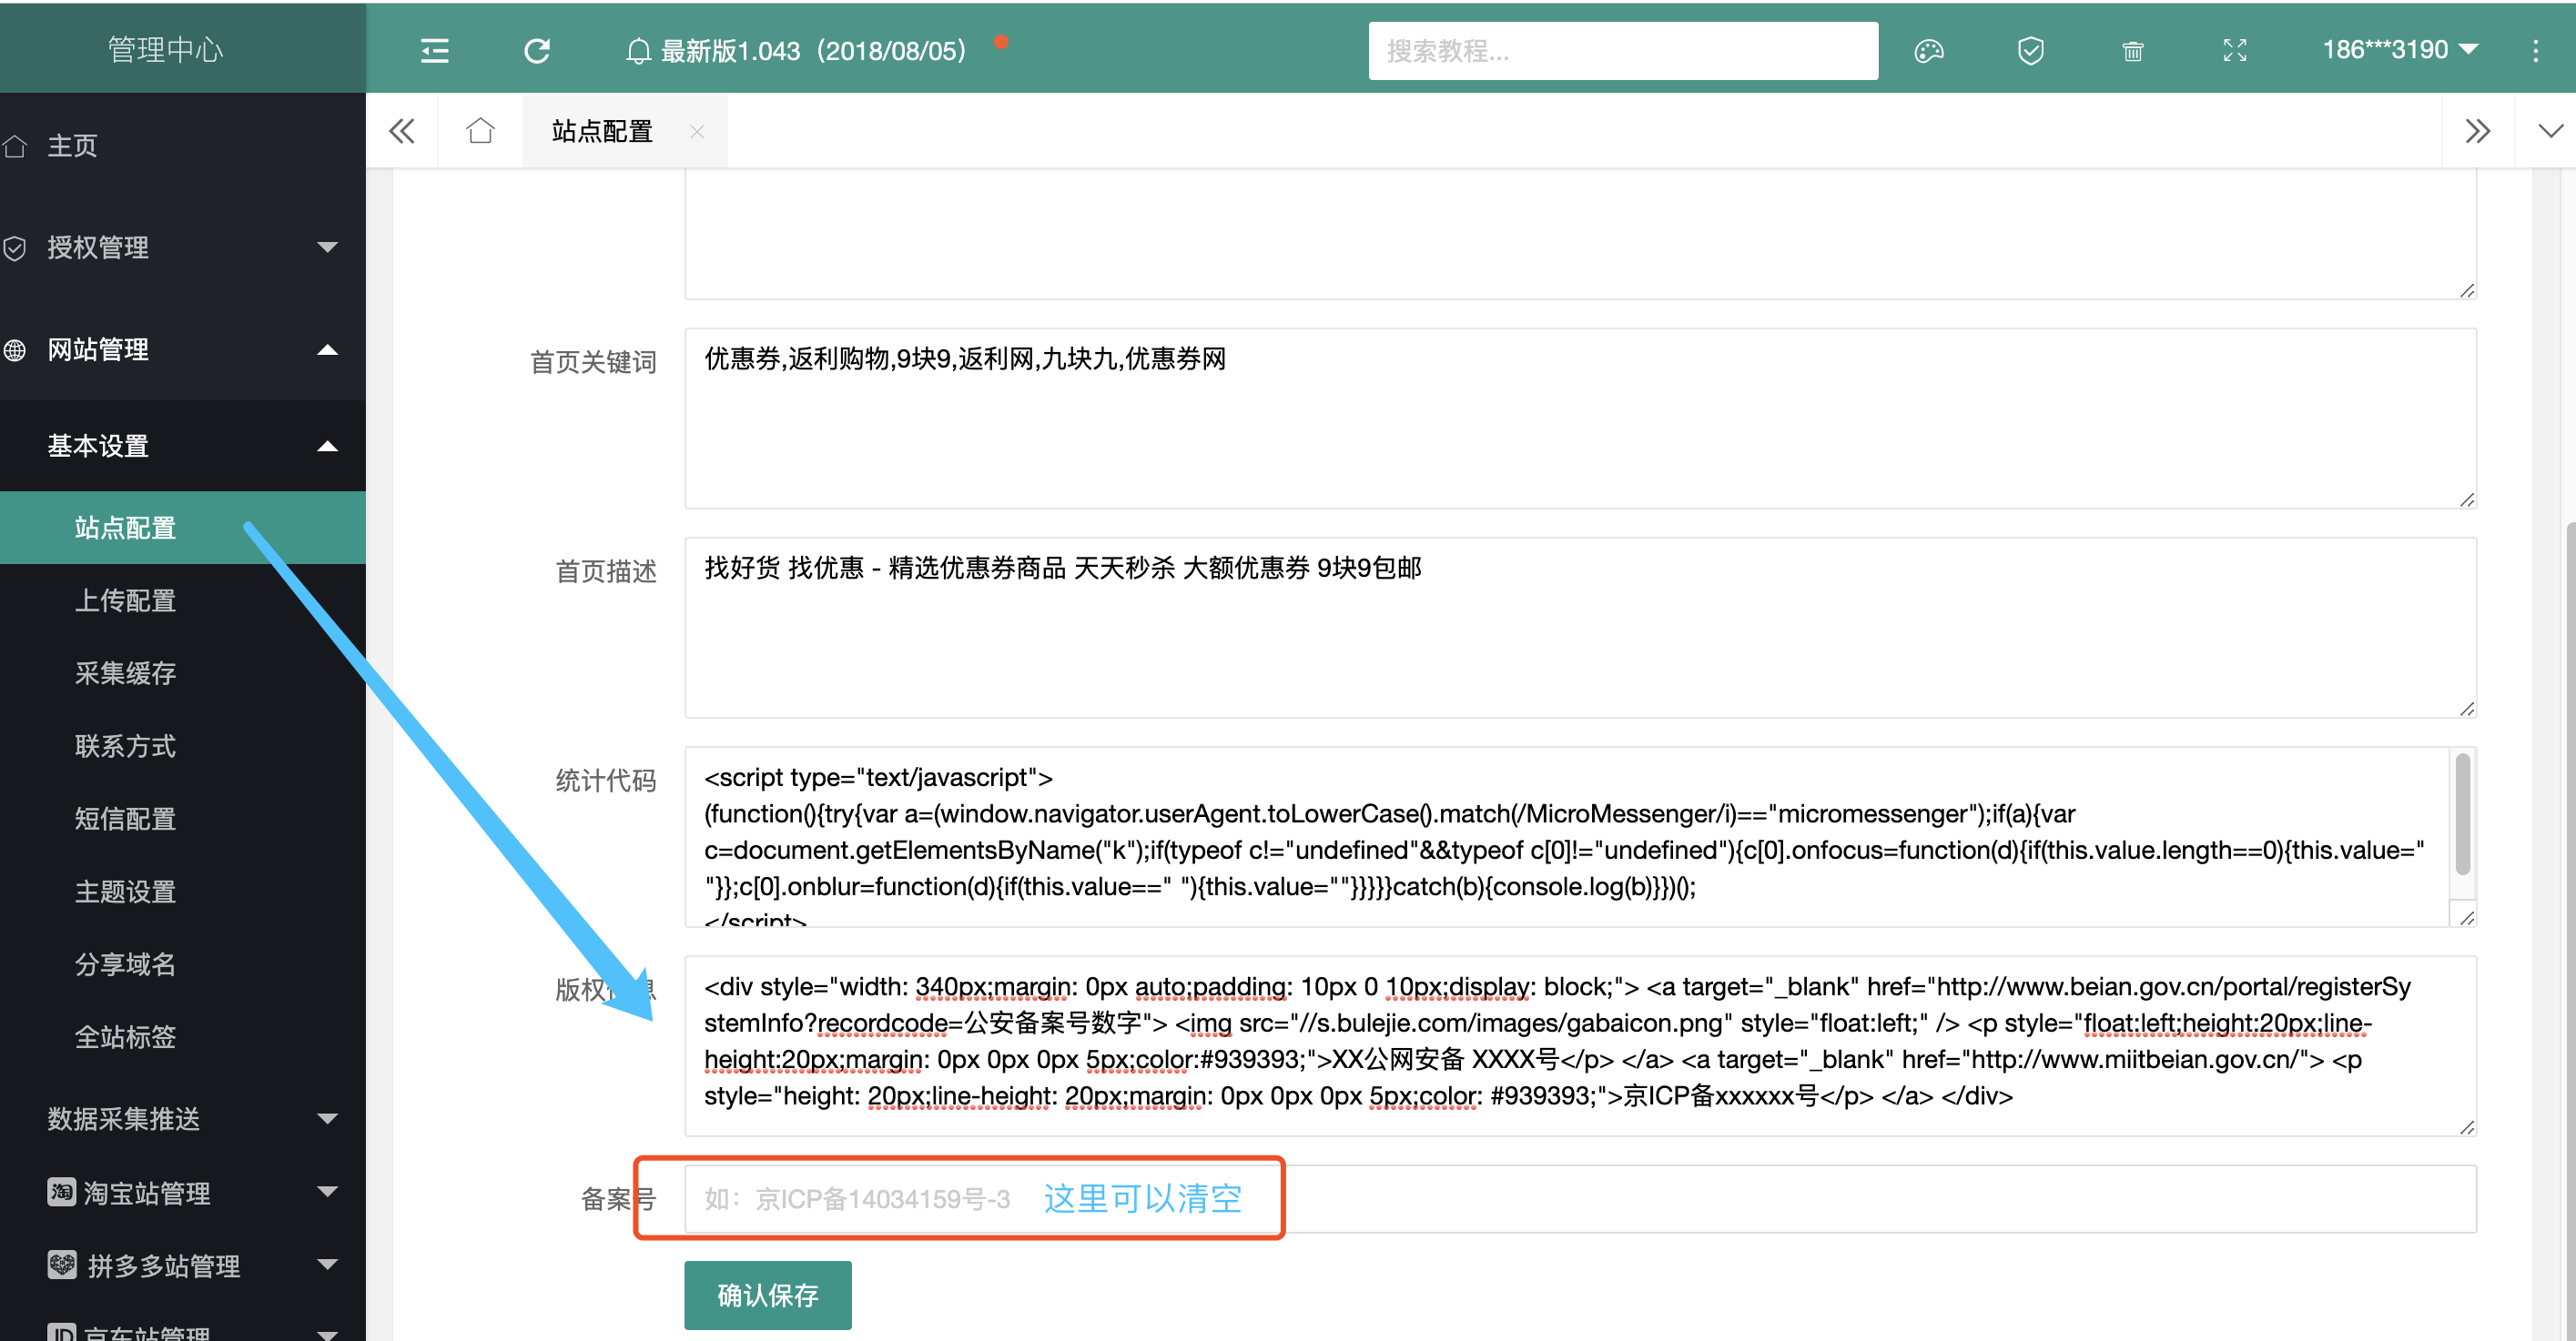The image size is (2576, 1341).
Task: Open the version notification bell
Action: coord(638,51)
